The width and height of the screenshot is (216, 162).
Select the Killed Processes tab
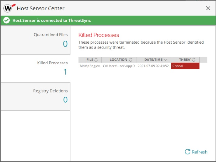pyautogui.click(x=35, y=68)
